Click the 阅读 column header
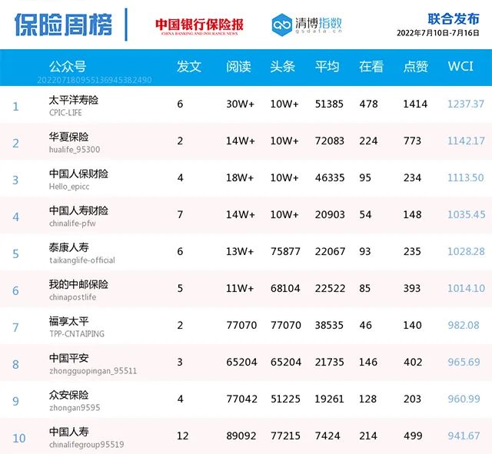The height and width of the screenshot is (454, 492). (238, 67)
